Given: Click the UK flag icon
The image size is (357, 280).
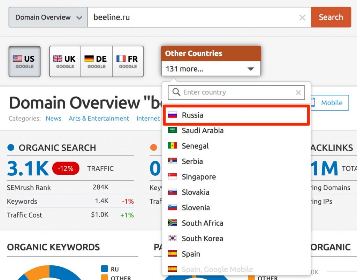Looking at the screenshot, I should click(58, 59).
